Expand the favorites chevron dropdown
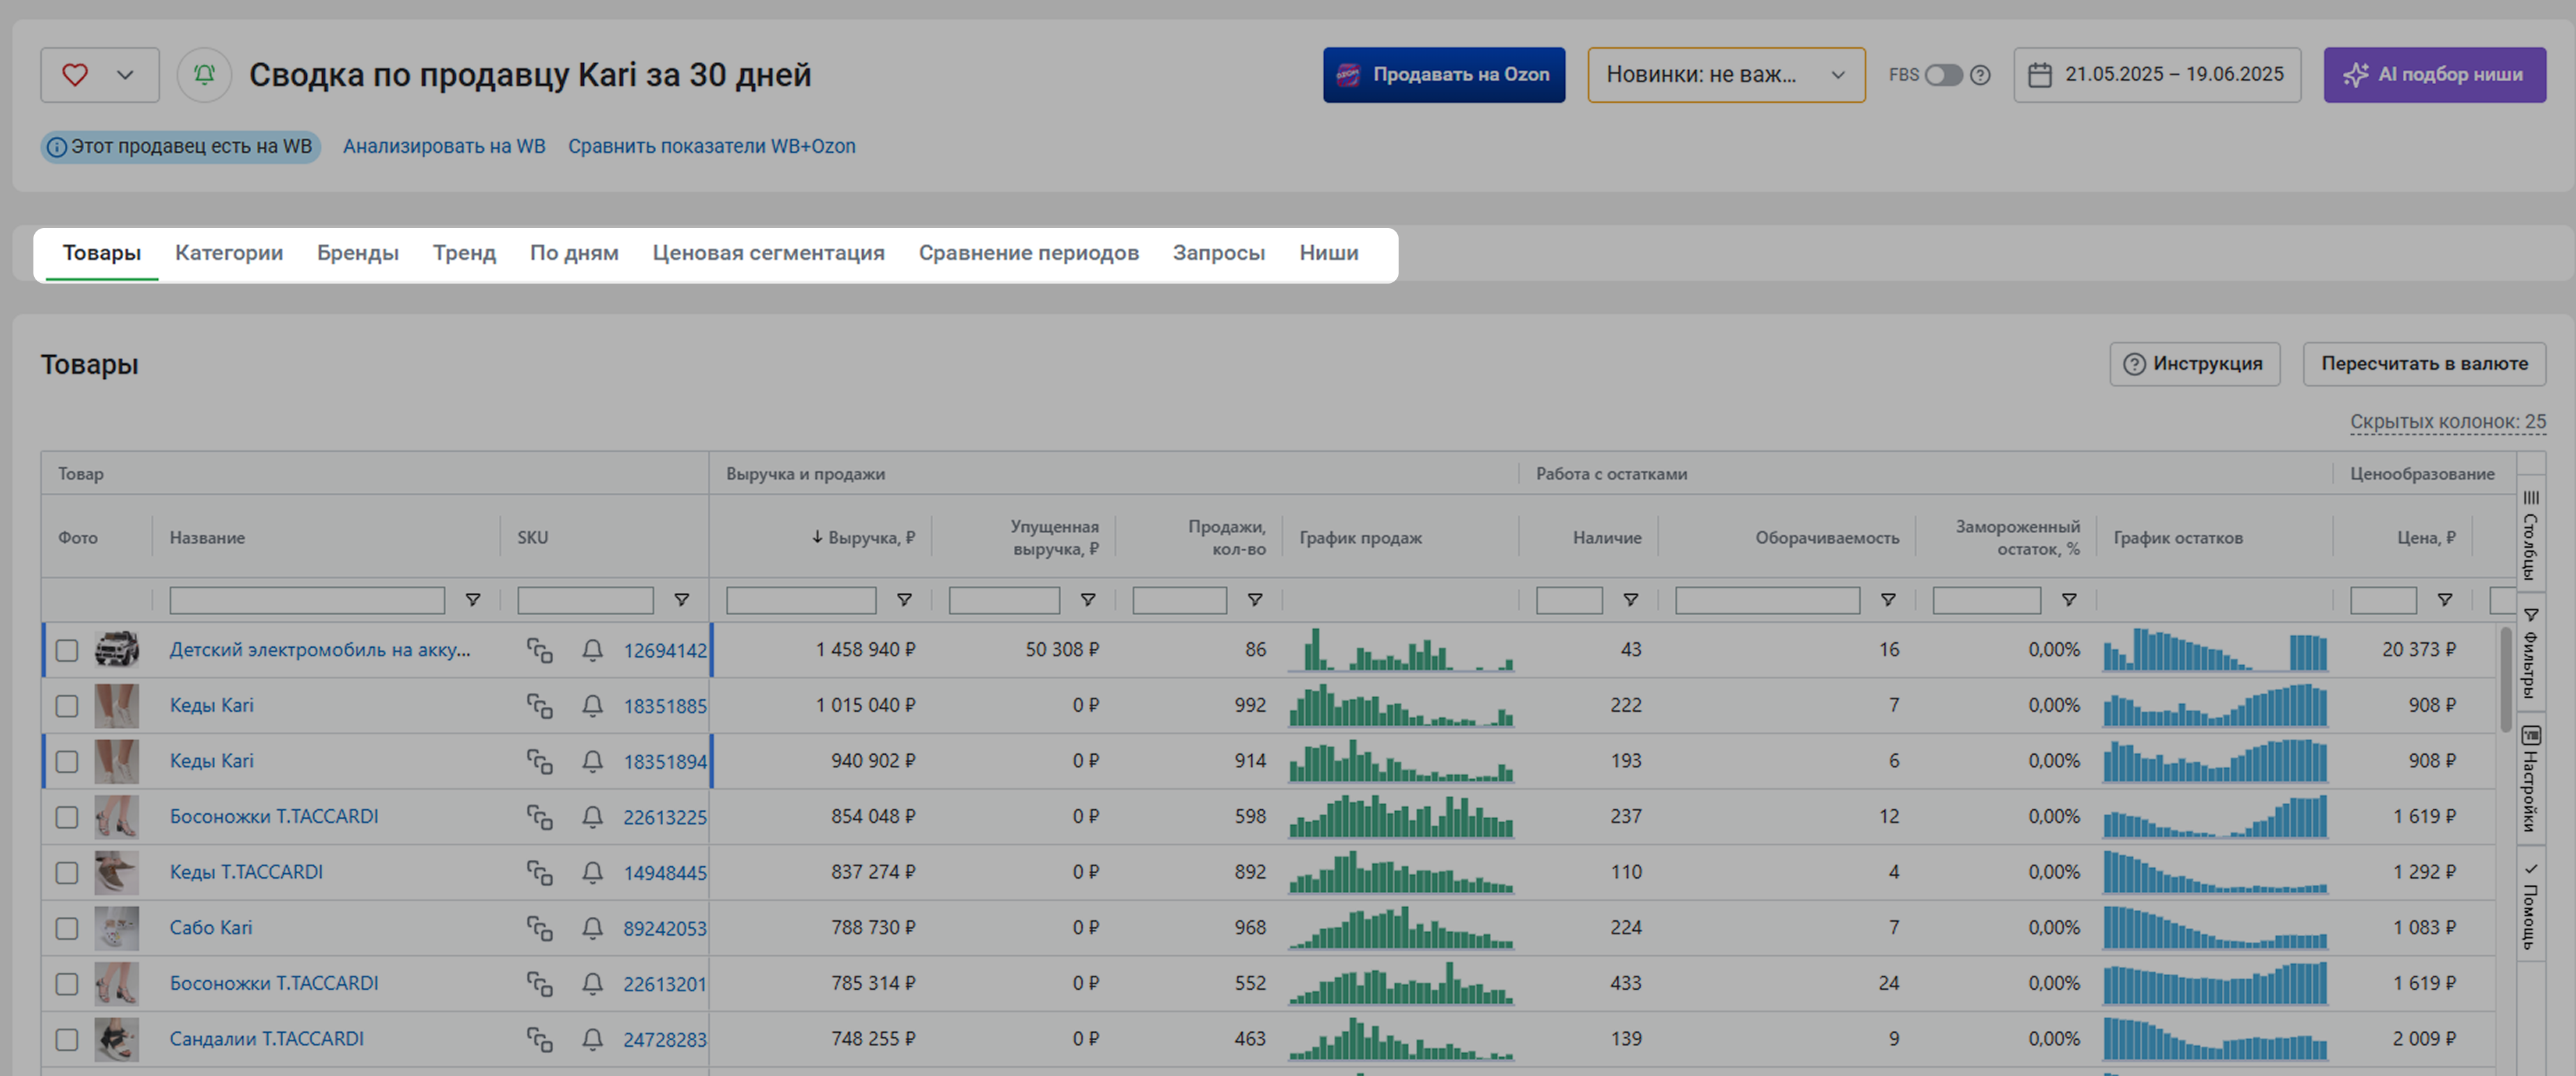The width and height of the screenshot is (2576, 1076). pos(125,75)
